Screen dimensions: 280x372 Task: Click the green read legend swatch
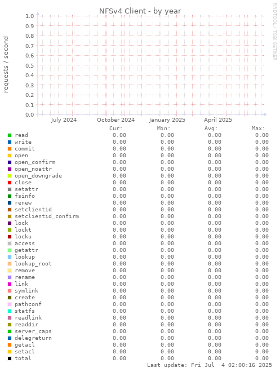[10, 135]
